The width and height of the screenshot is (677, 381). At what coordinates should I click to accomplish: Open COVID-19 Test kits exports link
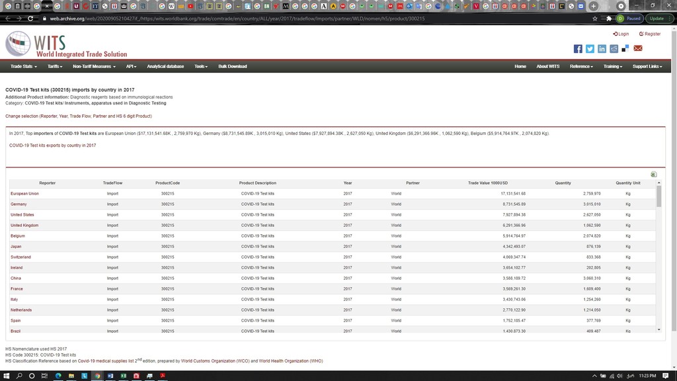pos(53,146)
